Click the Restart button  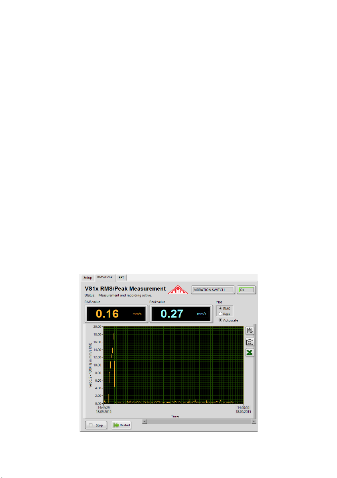click(x=122, y=425)
